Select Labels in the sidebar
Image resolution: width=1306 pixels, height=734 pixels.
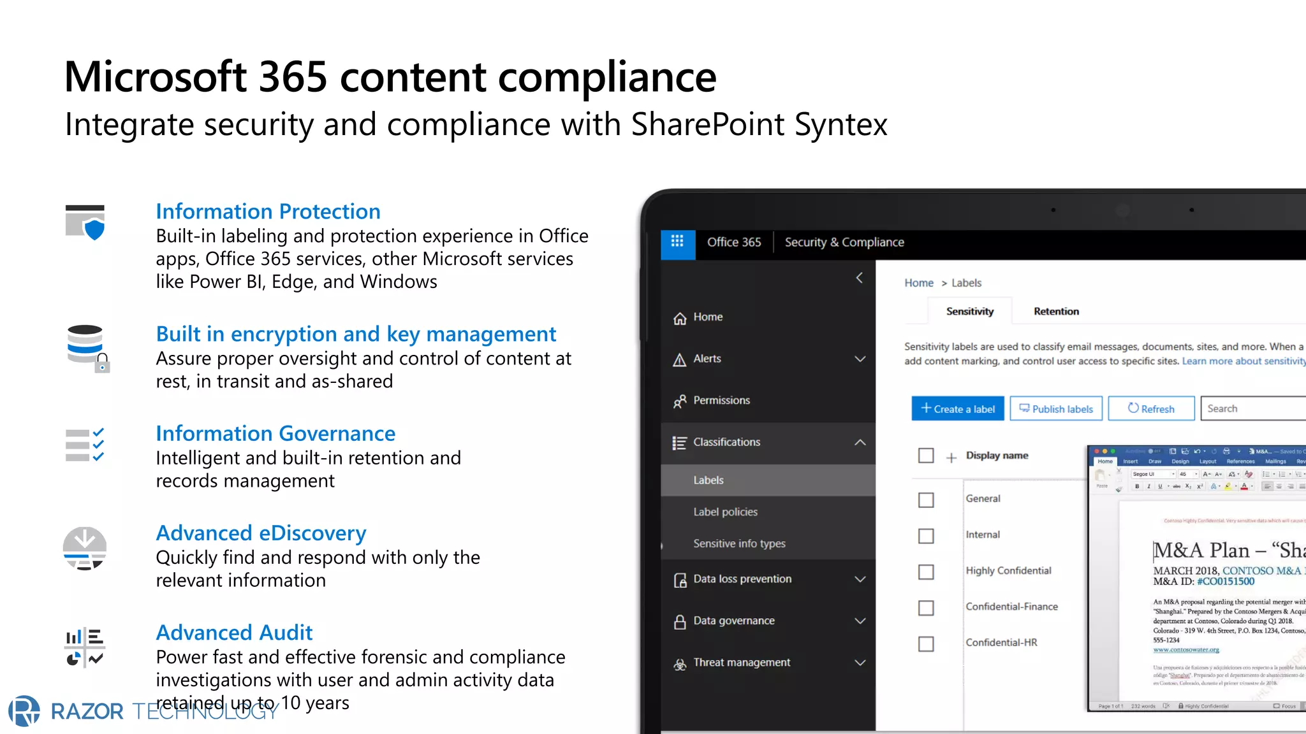pos(768,480)
